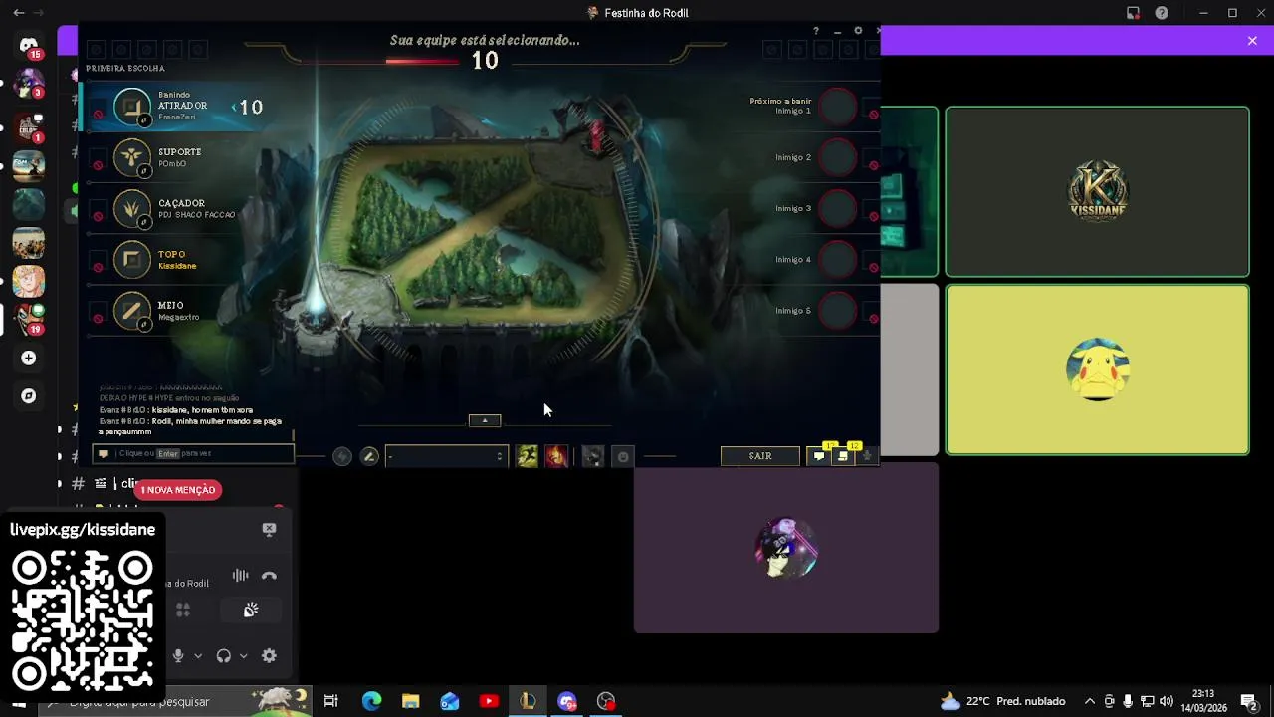The height and width of the screenshot is (717, 1274).
Task: Open the Discord server with badge 19
Action: [29, 319]
